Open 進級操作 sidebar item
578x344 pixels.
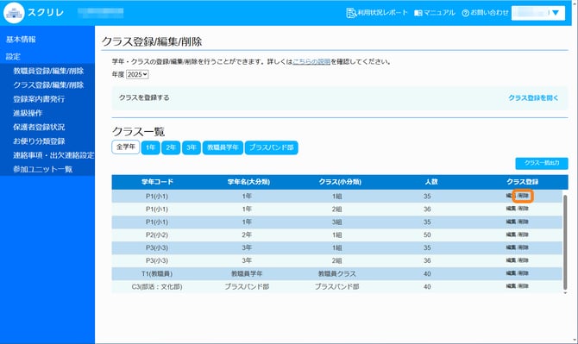click(28, 113)
